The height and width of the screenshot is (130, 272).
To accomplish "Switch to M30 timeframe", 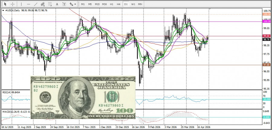I will point(104,4).
